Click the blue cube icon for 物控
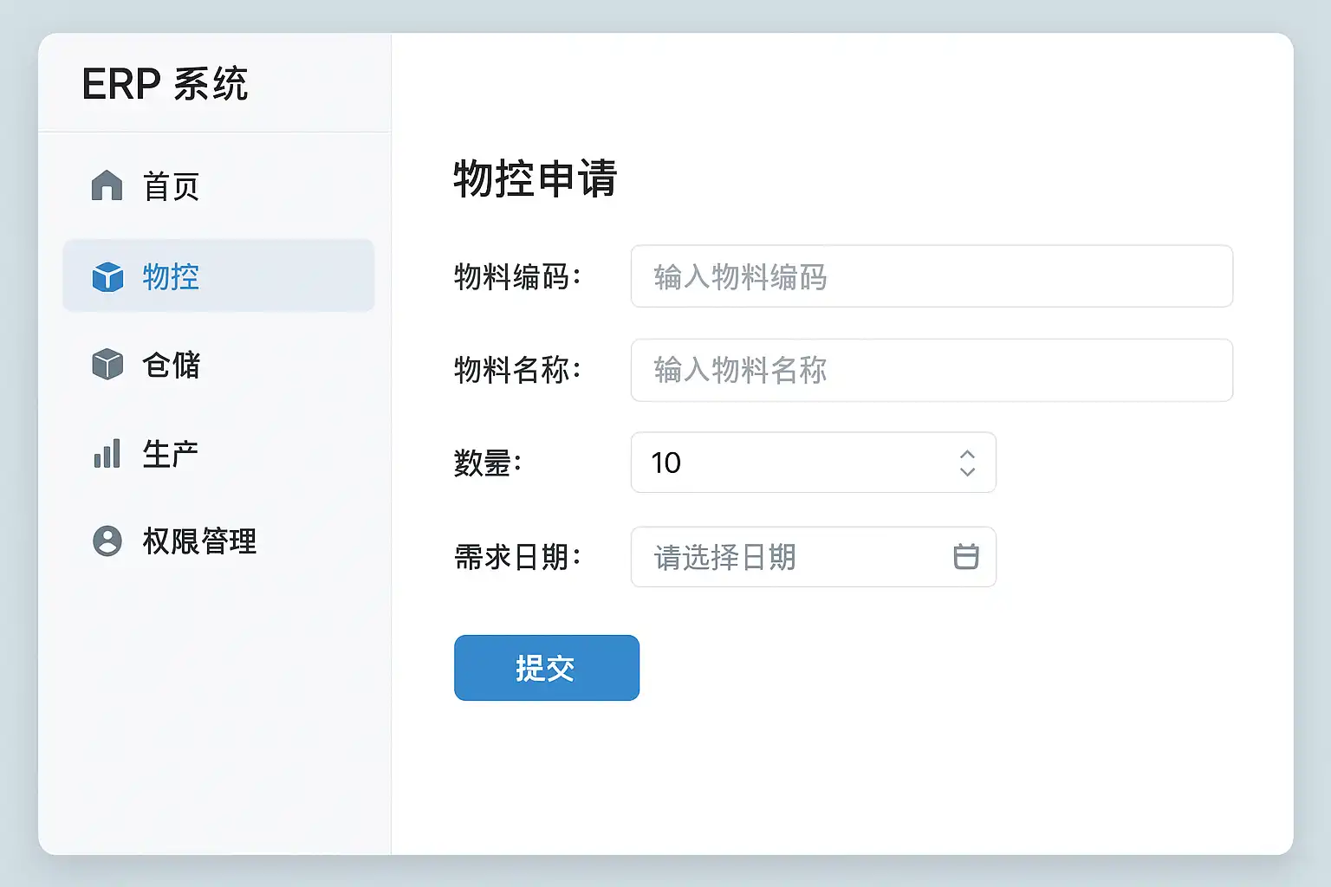This screenshot has width=1331, height=887. 107,277
